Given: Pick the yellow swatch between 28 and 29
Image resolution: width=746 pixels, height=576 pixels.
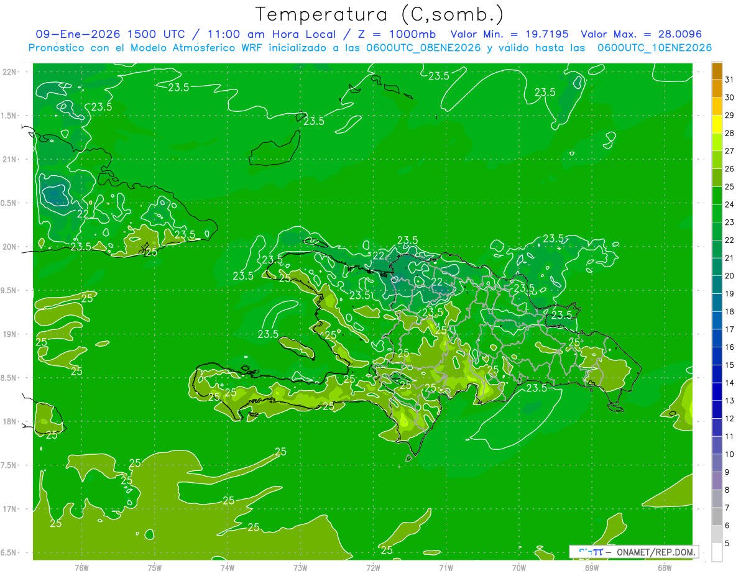Looking at the screenshot, I should [x=717, y=124].
